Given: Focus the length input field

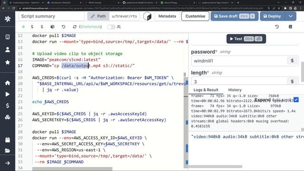Looking at the screenshot, I should click(x=239, y=81).
